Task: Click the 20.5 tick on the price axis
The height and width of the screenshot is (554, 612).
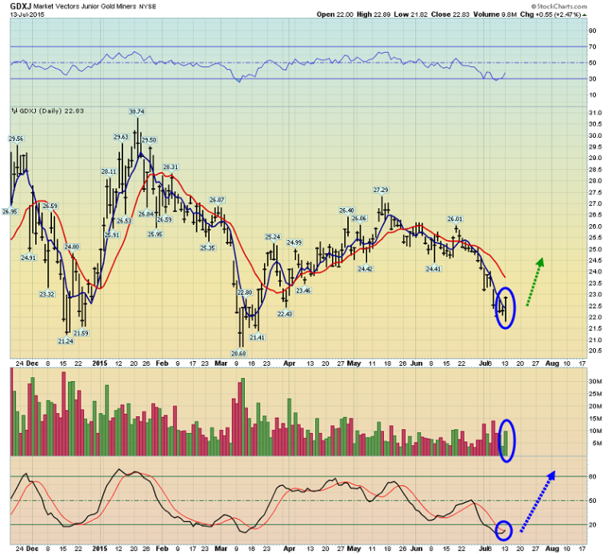Action: pyautogui.click(x=595, y=351)
